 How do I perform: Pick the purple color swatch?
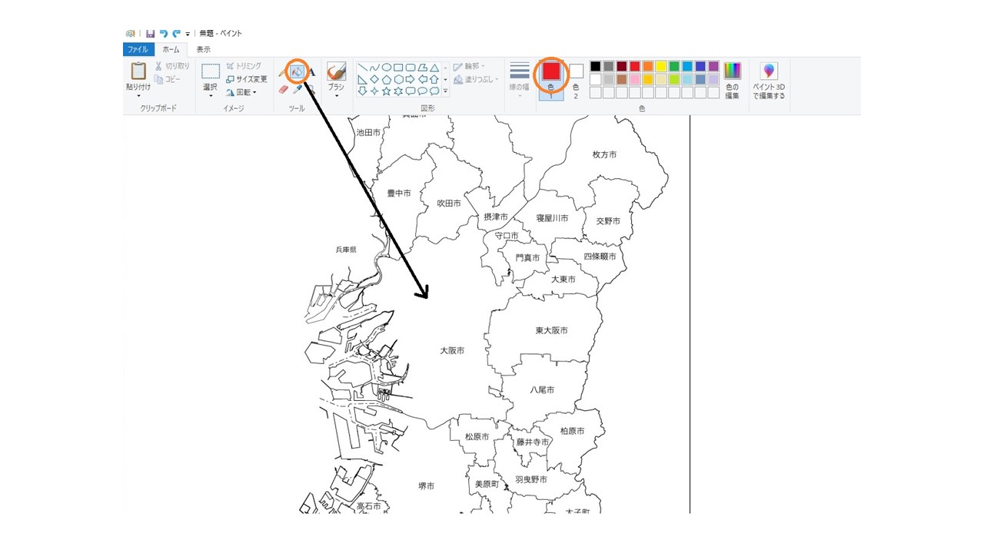713,67
